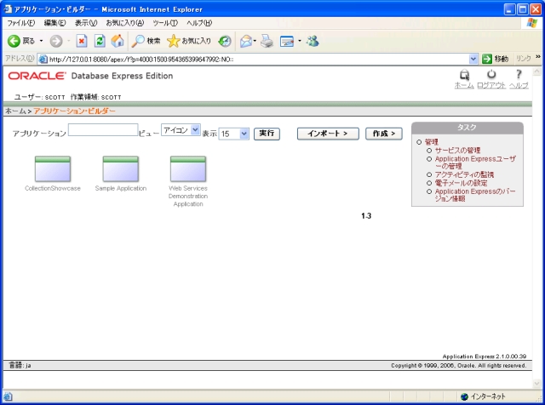Open the ヘルプ(H) menu
Screen dimensions: 545x405
(199, 23)
